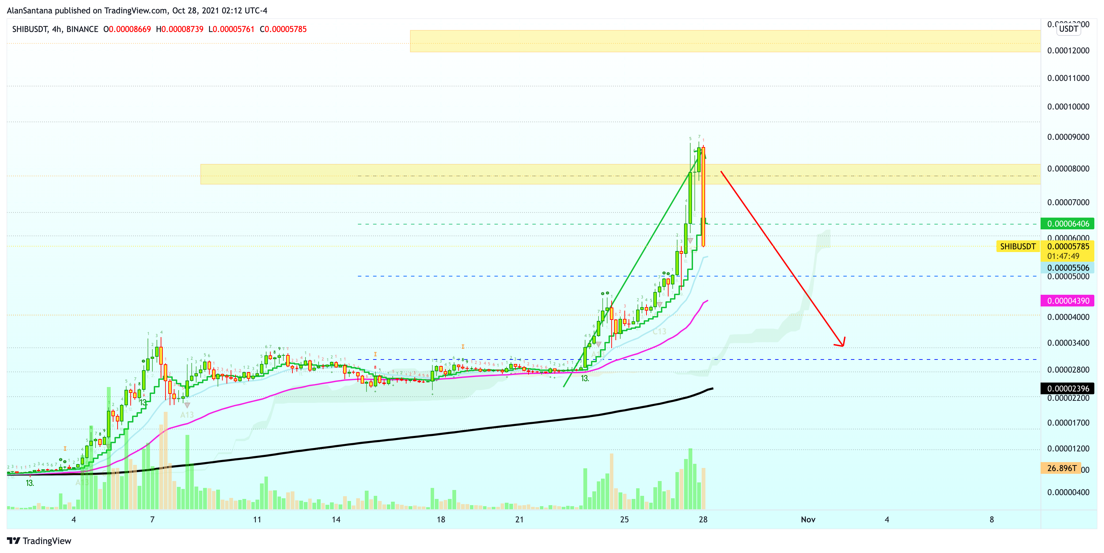Click the 7 date on time axis
The height and width of the screenshot is (553, 1104).
pyautogui.click(x=152, y=519)
